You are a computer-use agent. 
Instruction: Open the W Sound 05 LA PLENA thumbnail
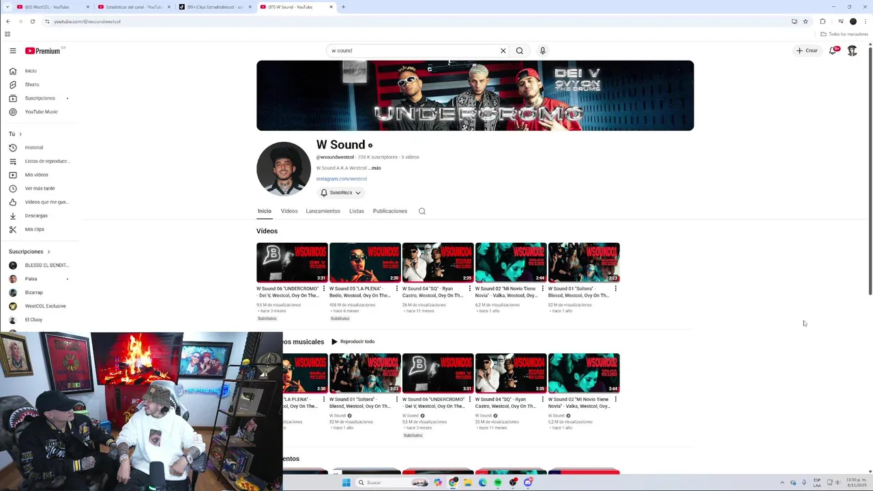point(365,263)
